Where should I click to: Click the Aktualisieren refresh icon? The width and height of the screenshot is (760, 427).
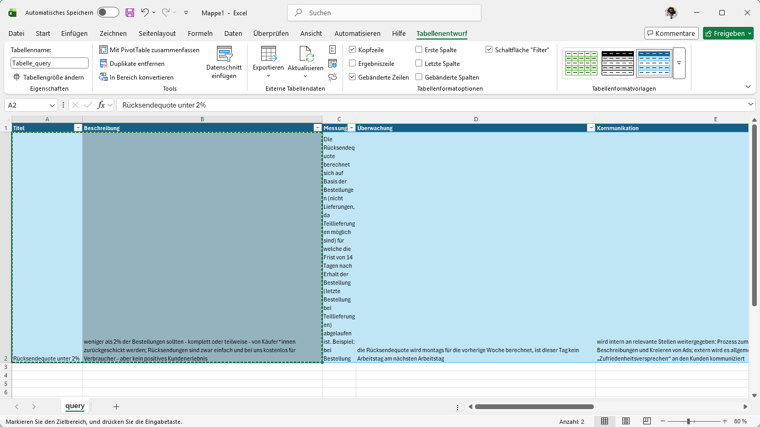306,55
